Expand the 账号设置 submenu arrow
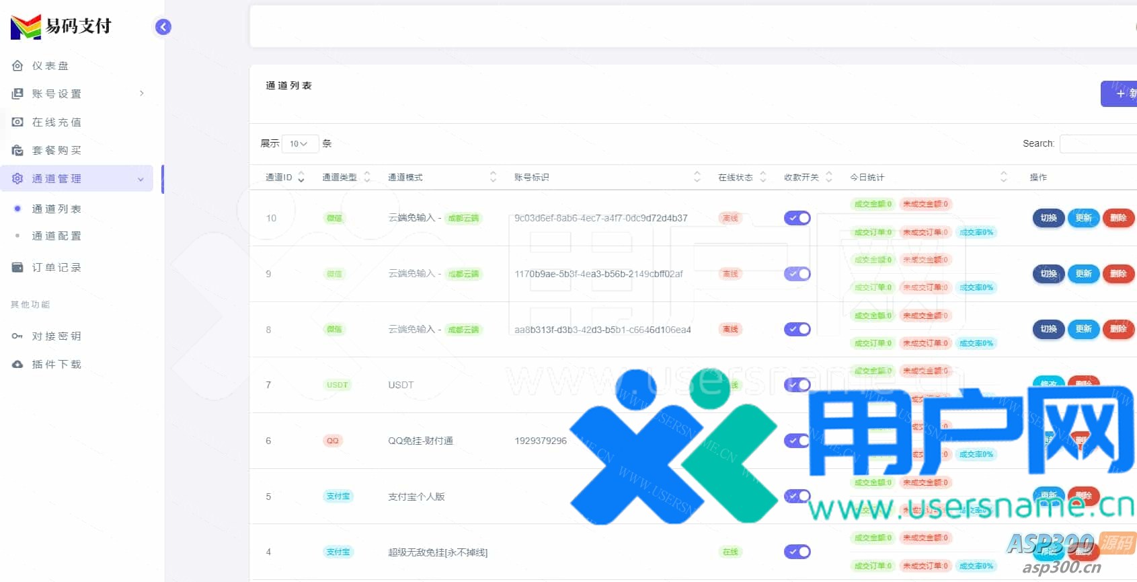Viewport: 1137px width, 582px height. coord(141,94)
